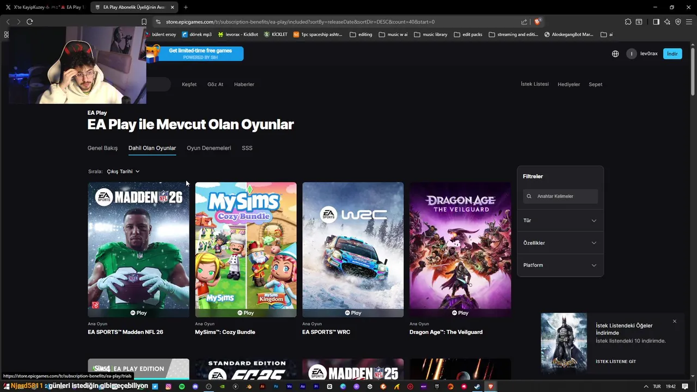
Task: Click the Batman thumbnail in wishlist notification
Action: click(x=564, y=342)
